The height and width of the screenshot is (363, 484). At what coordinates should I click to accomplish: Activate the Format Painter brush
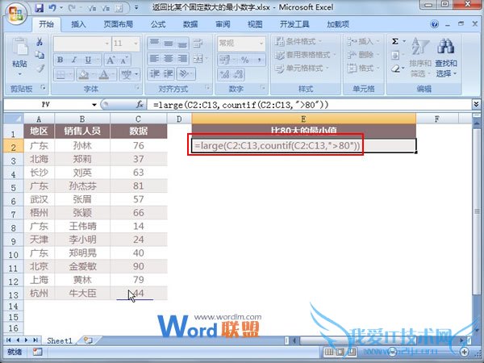[x=40, y=69]
